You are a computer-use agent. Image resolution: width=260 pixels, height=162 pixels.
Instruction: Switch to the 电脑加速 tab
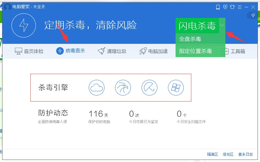(153, 51)
